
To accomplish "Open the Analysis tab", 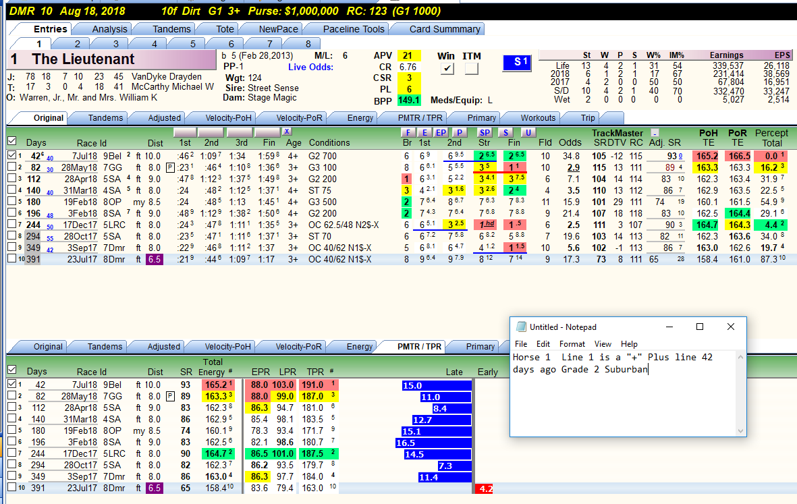I will tap(110, 29).
